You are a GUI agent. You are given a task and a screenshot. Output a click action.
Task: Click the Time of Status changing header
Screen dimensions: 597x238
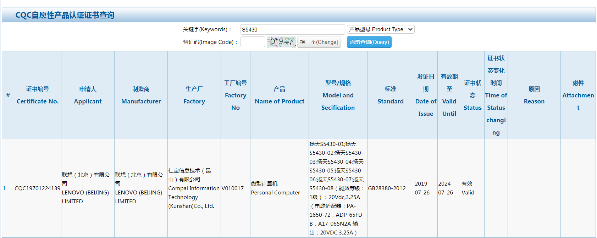click(x=496, y=95)
